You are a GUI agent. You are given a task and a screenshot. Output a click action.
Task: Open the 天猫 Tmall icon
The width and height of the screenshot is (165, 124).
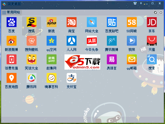152,41
